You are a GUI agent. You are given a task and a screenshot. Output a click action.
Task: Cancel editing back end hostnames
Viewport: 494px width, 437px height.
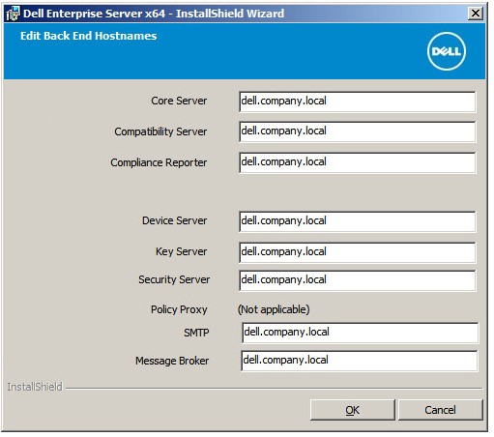(441, 410)
